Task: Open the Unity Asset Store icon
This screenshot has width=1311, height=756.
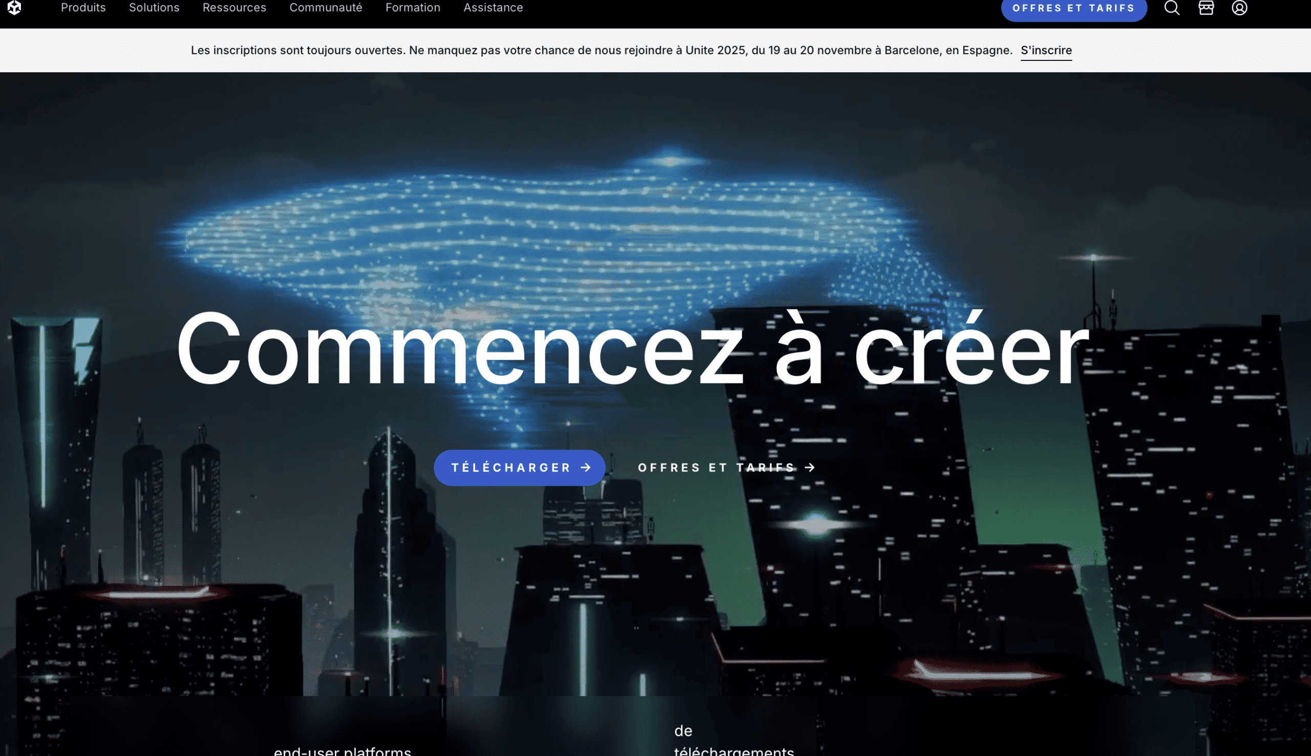Action: click(1205, 8)
